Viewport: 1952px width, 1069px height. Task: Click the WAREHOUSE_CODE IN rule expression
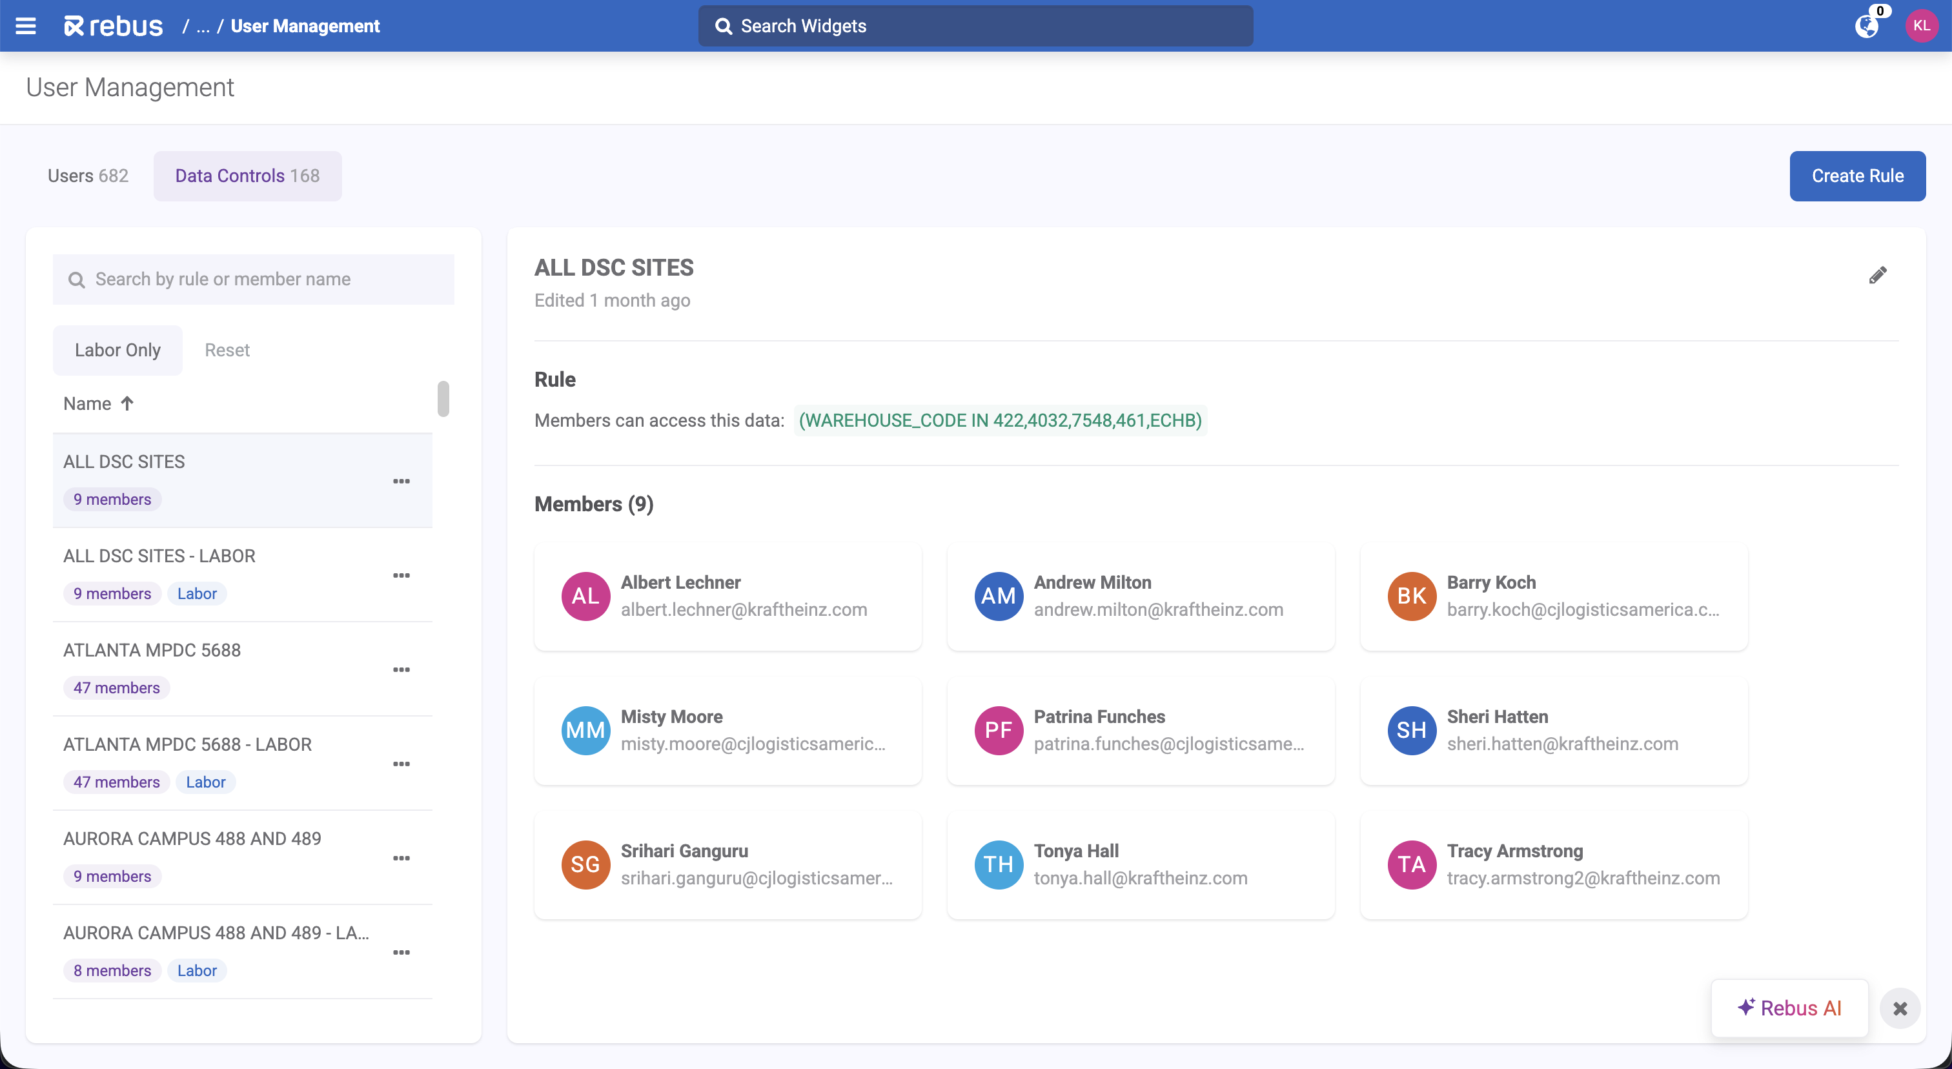[x=1001, y=420]
